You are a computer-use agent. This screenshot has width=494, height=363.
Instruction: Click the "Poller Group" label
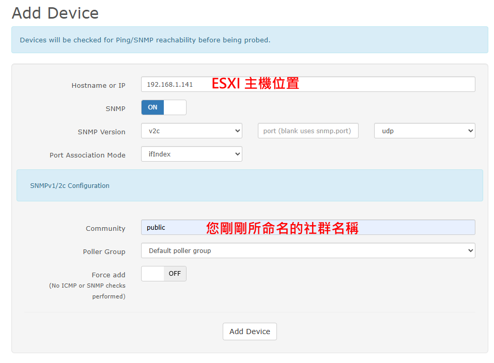(104, 251)
